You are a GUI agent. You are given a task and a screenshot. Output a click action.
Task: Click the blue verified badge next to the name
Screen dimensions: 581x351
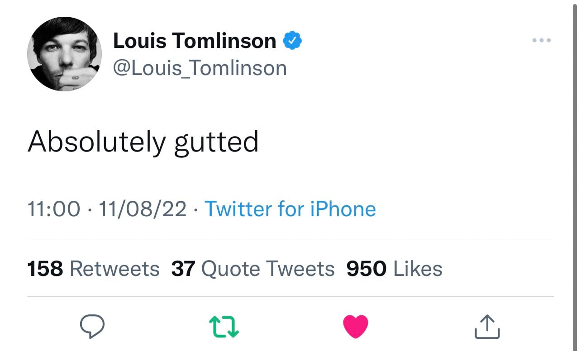[292, 40]
